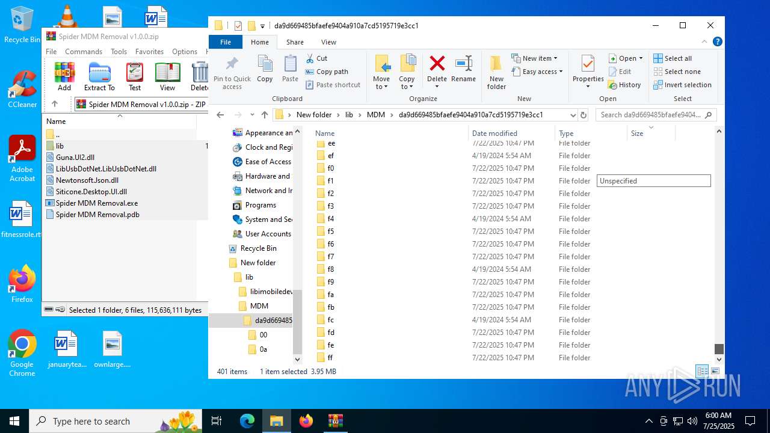This screenshot has height=433, width=770.
Task: Click Copy path in the ribbon
Action: [x=327, y=72]
